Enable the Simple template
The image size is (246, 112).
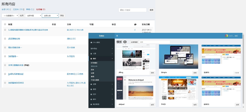[195, 73]
